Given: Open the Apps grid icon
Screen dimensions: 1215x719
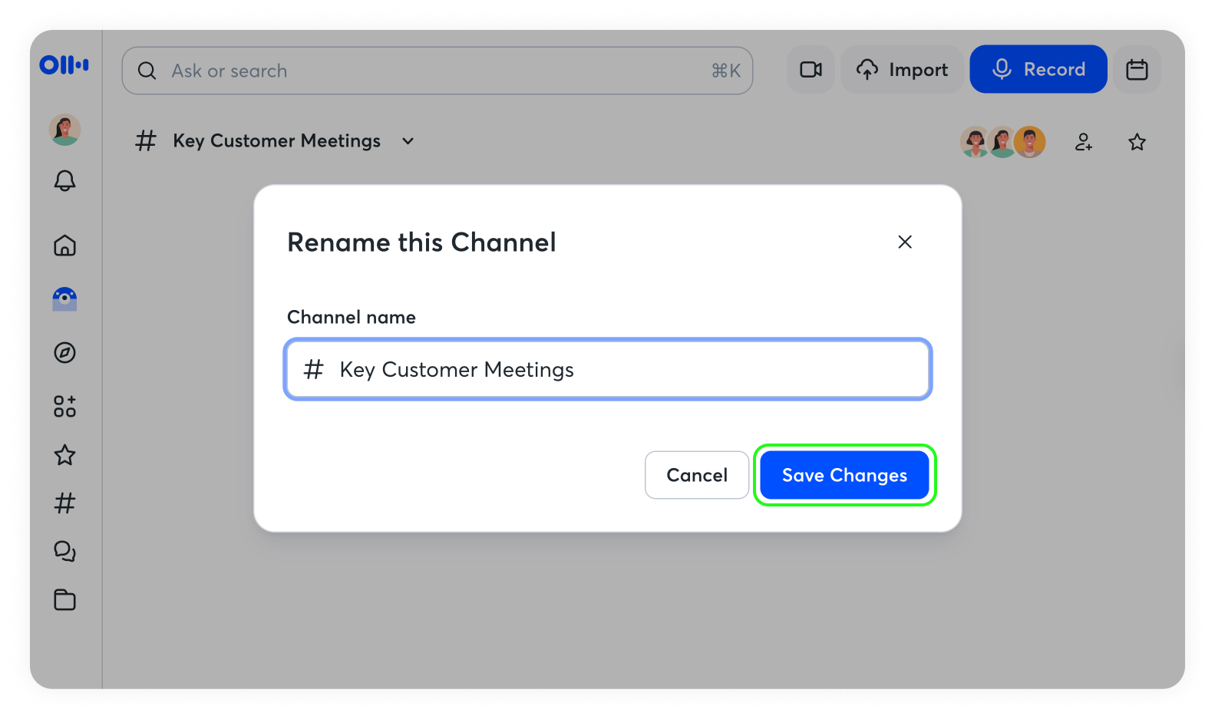Looking at the screenshot, I should coord(64,406).
